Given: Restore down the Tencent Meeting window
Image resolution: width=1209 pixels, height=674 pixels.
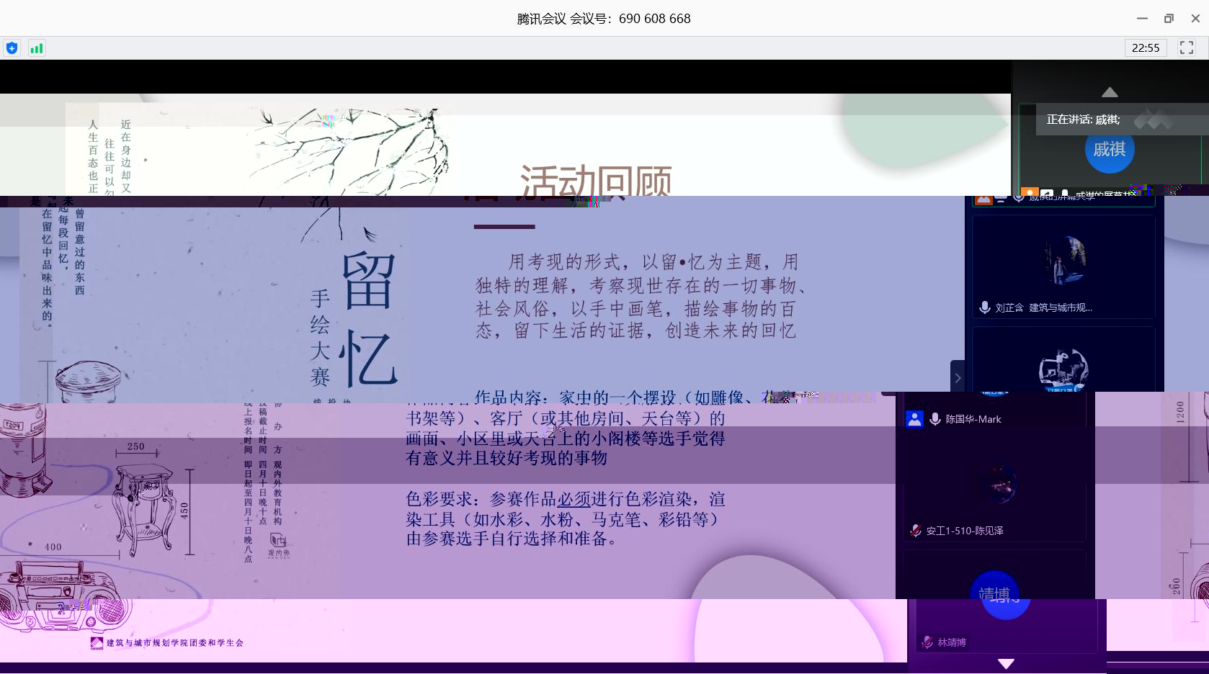Looking at the screenshot, I should (x=1169, y=19).
